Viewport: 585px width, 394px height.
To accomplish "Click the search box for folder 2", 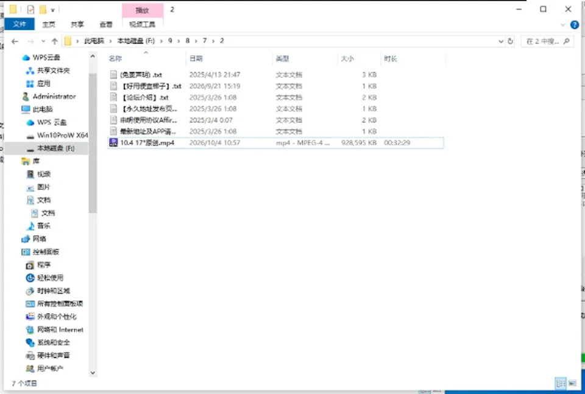I will (547, 41).
